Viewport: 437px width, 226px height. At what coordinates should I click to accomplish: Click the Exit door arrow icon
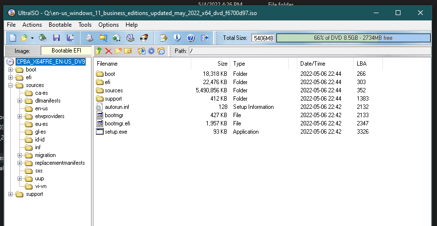tap(204, 38)
